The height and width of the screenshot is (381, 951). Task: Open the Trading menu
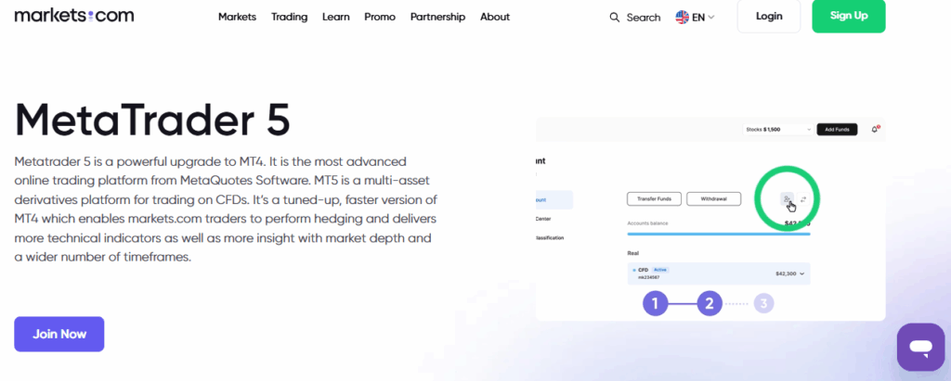pyautogui.click(x=290, y=17)
